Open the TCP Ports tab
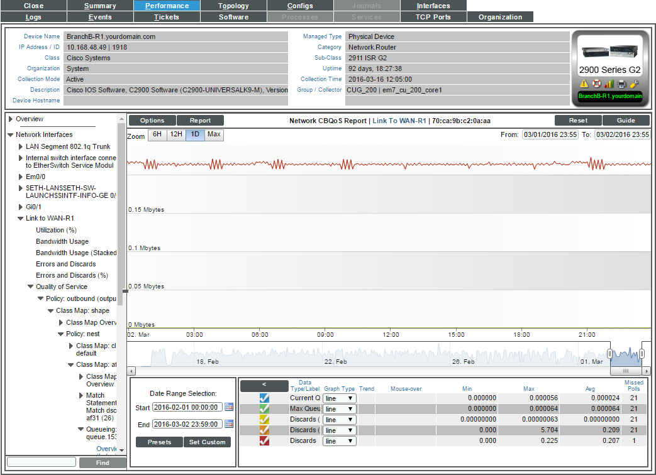This screenshot has height=475, width=656. 433,17
